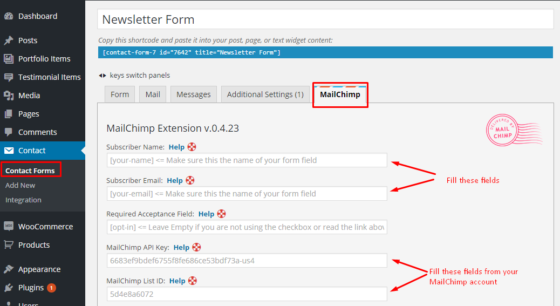
Task: Click lifebuoy icon beside Subscriber Name Help
Action: click(192, 147)
